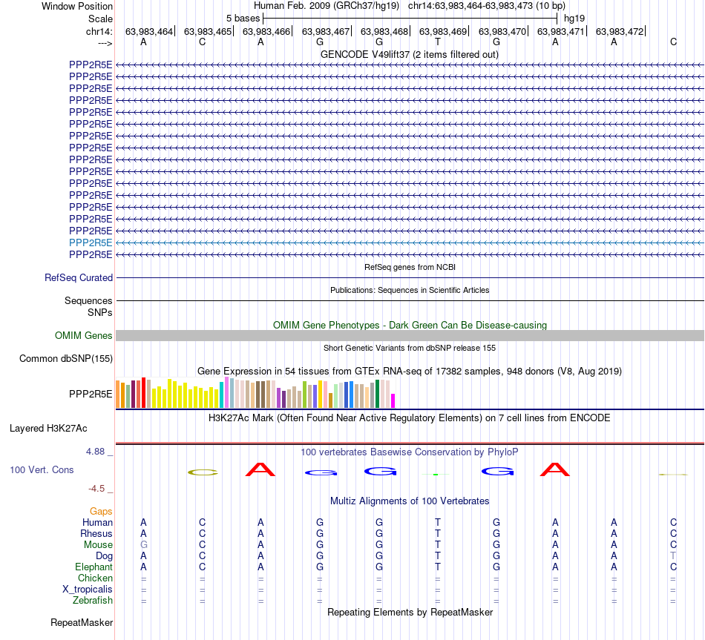Open Repeating Elements by RepeatMasker title
The height and width of the screenshot is (640, 705).
click(x=410, y=612)
